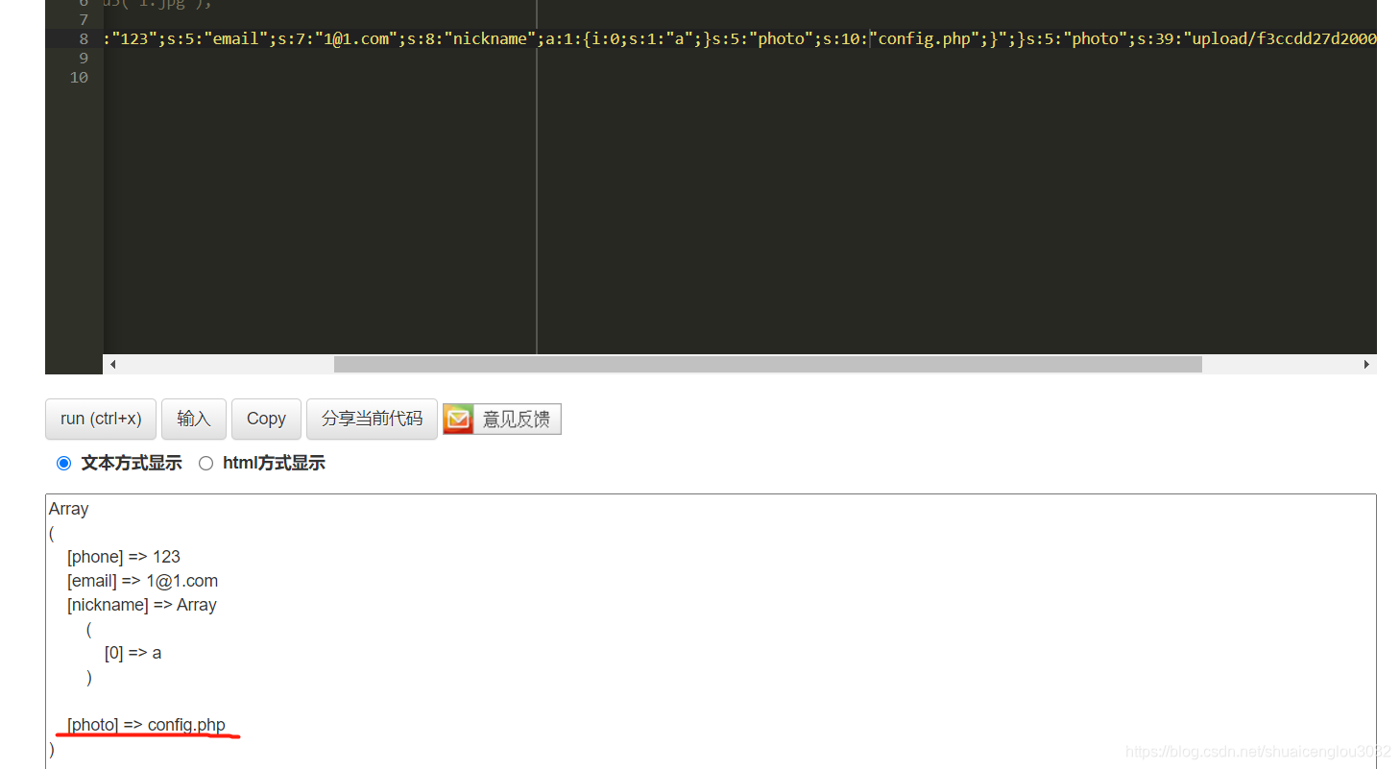Click "[phone] => 123" output line
Viewport: 1400px width, 769px height.
[124, 557]
